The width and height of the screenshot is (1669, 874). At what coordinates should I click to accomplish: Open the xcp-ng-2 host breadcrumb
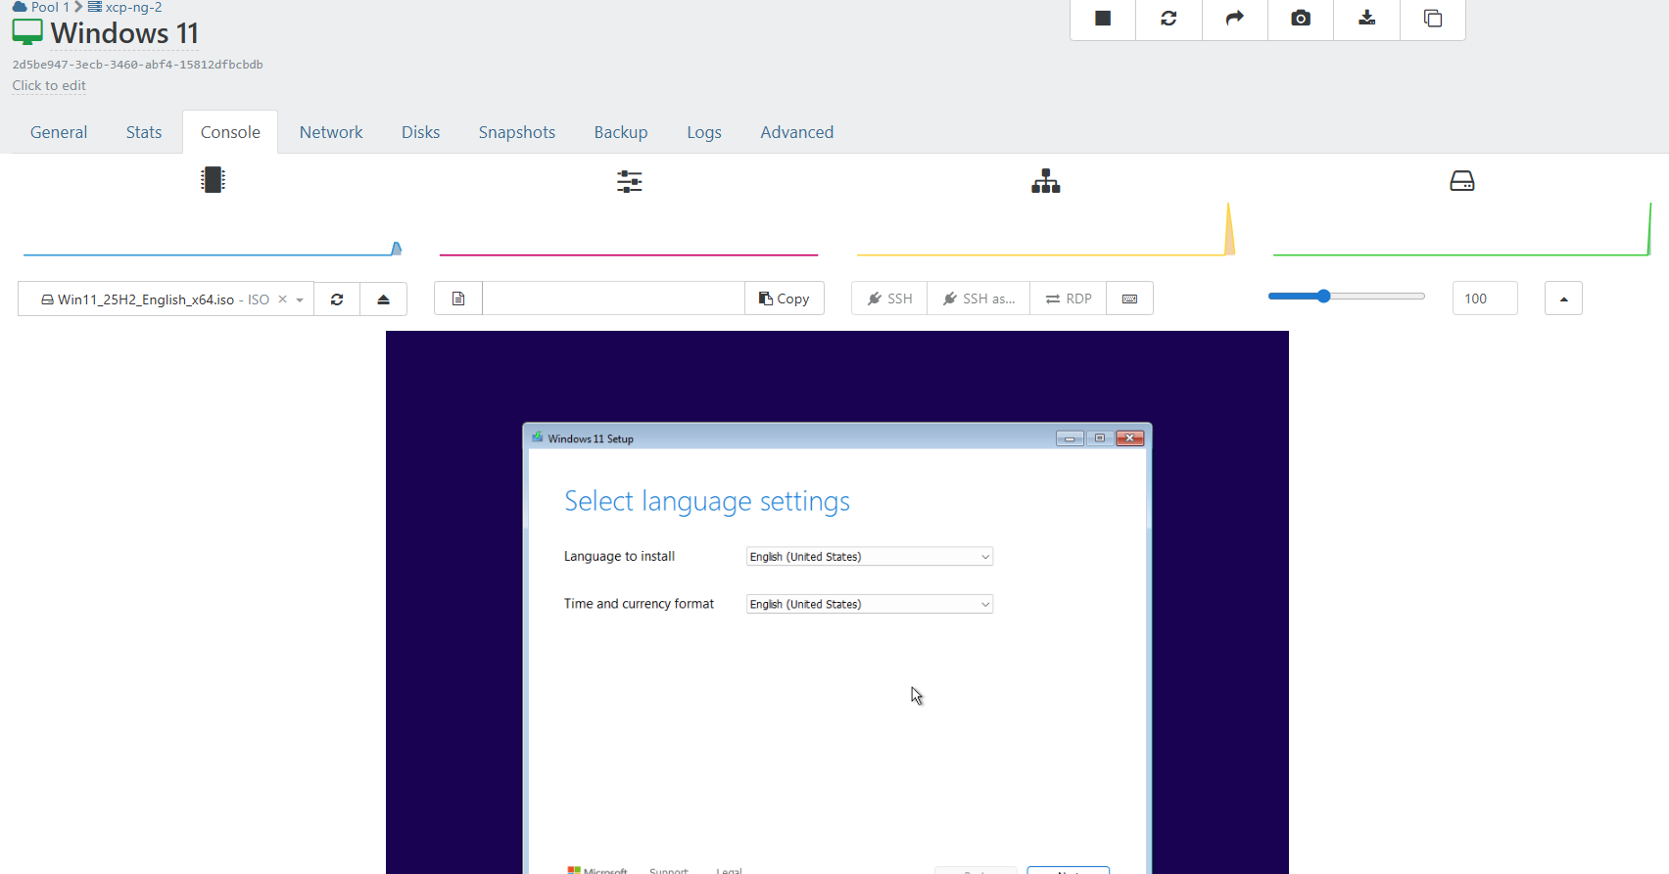pos(124,7)
